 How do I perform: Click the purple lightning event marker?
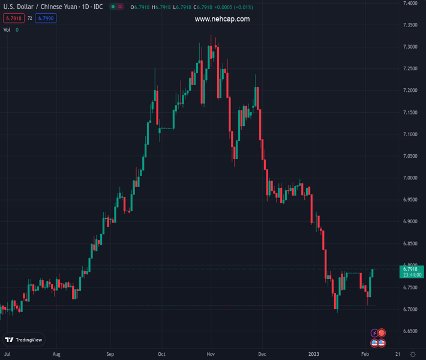(x=374, y=333)
